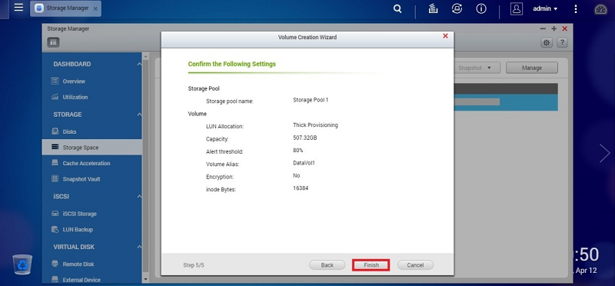Collapse the iSCSI section
The width and height of the screenshot is (615, 286).
(139, 196)
